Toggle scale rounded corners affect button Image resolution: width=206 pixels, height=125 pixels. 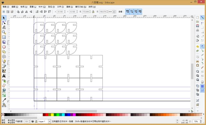tap(132, 12)
